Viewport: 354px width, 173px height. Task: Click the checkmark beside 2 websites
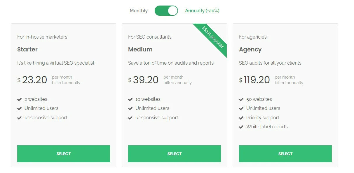point(20,99)
